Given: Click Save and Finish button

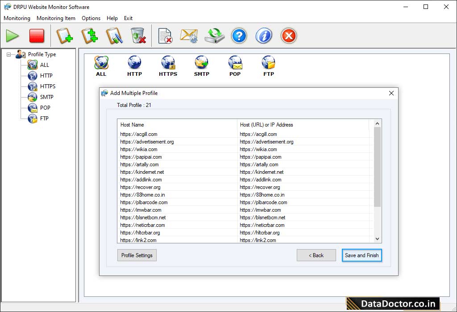Looking at the screenshot, I should (361, 255).
